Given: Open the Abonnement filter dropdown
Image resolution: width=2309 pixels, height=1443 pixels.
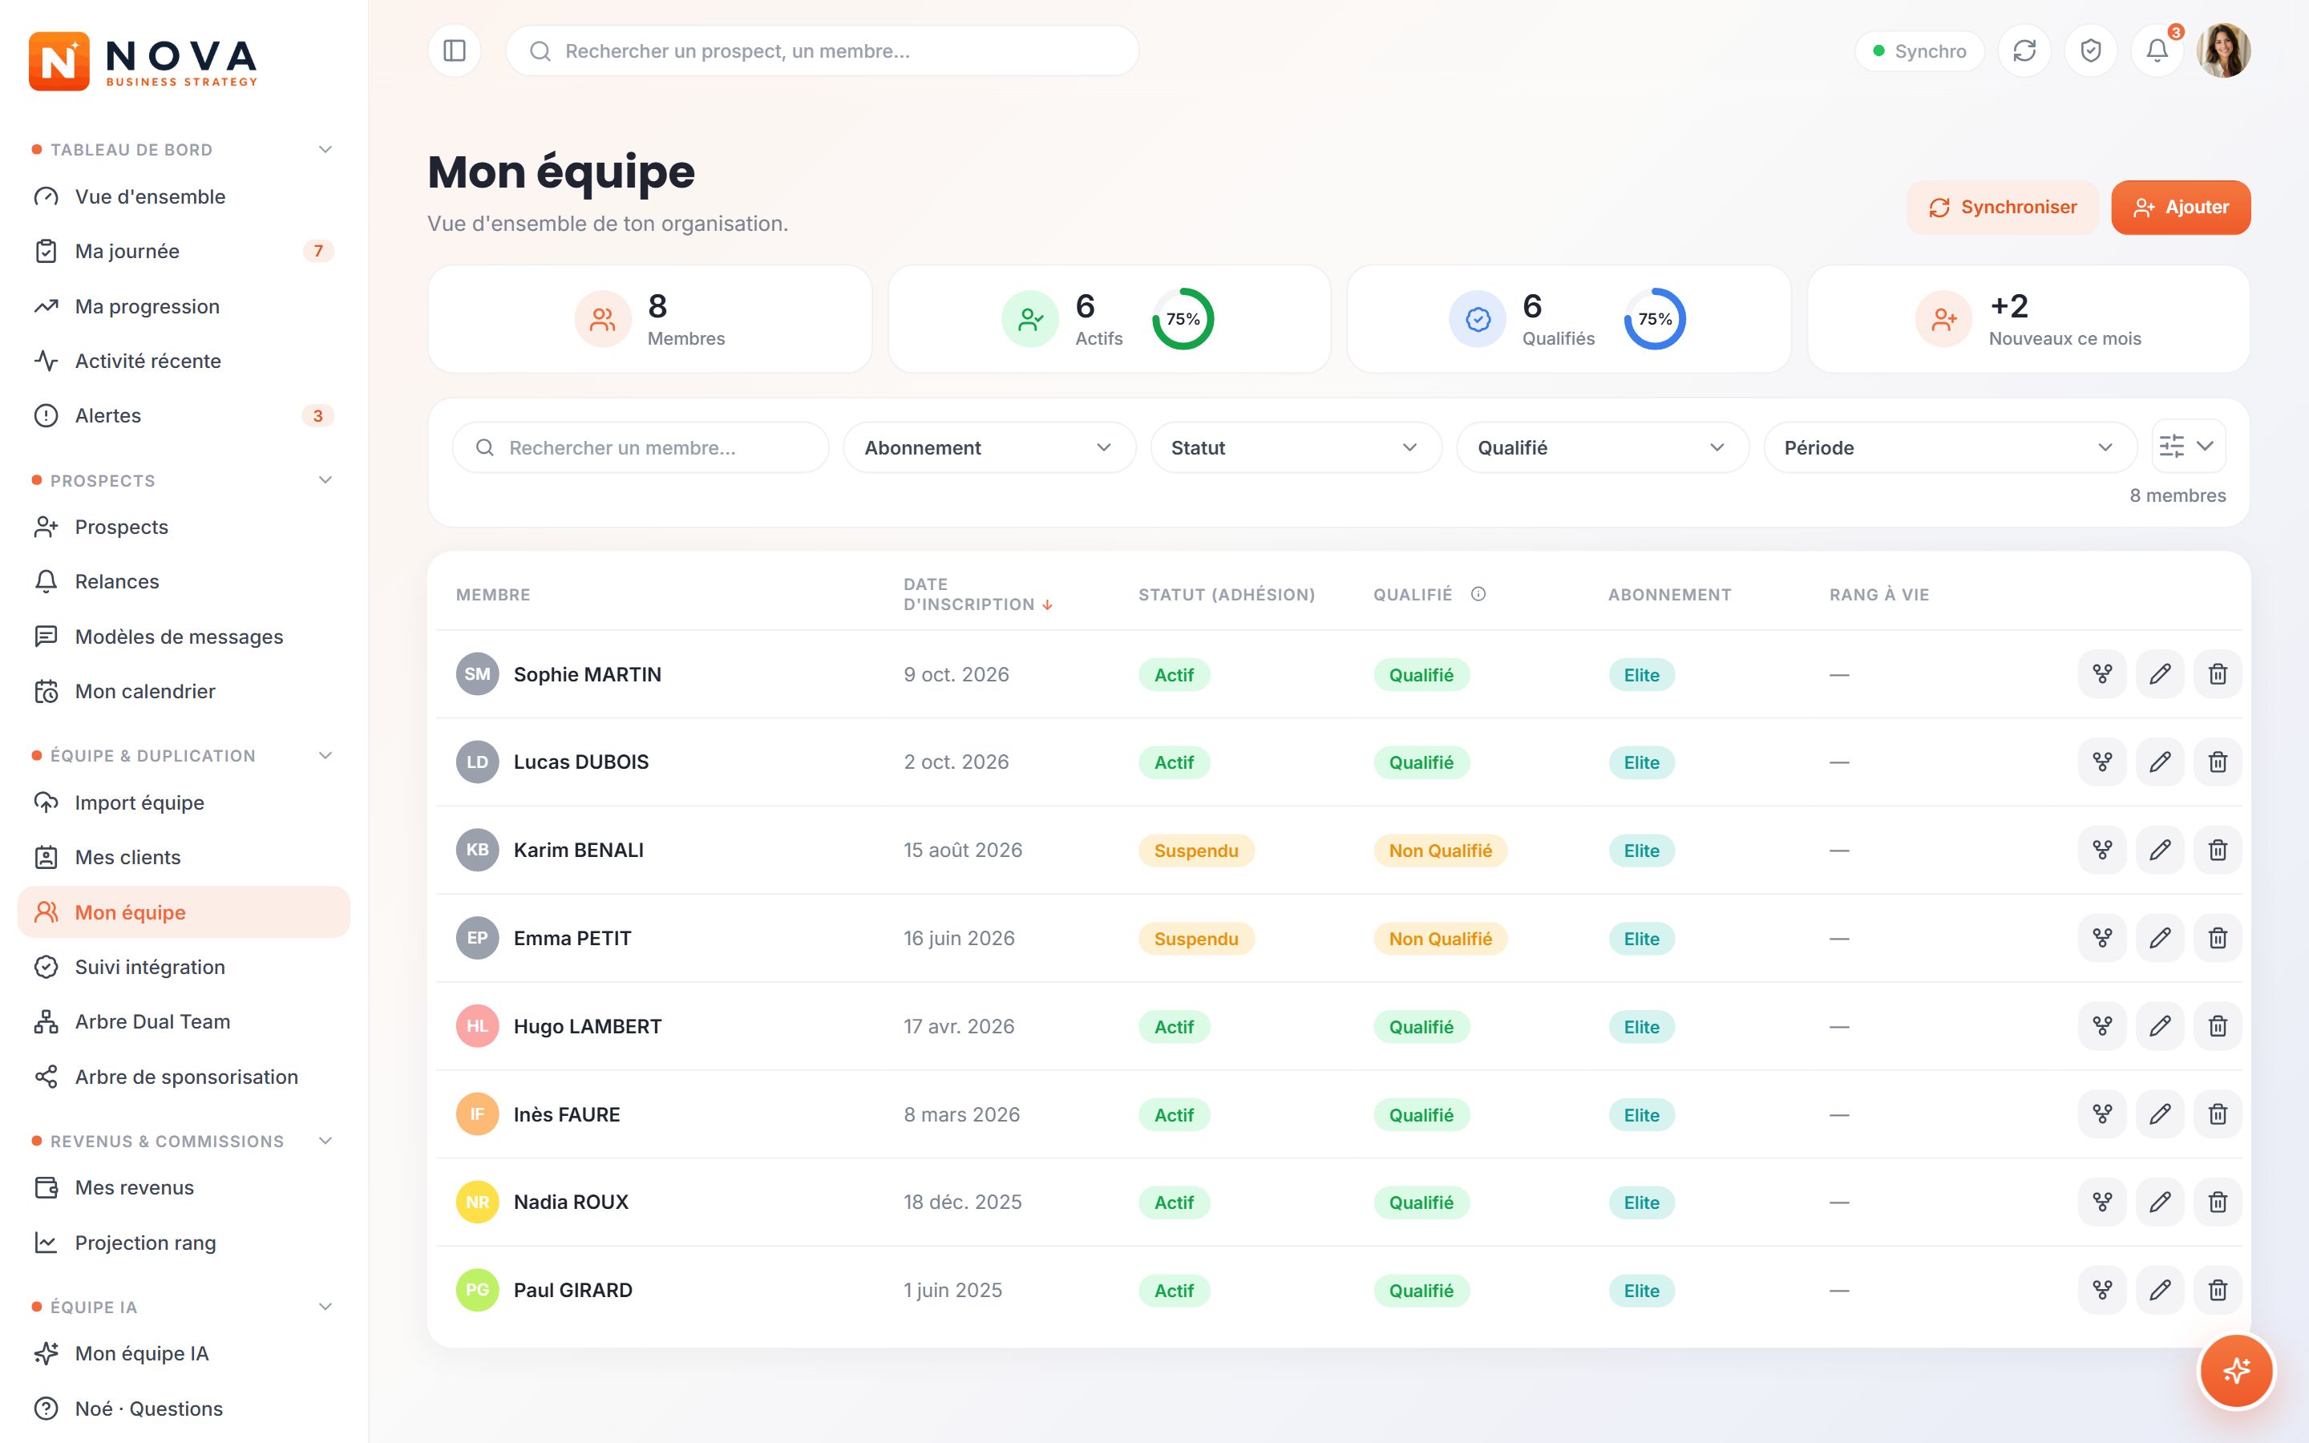Looking at the screenshot, I should coord(989,447).
